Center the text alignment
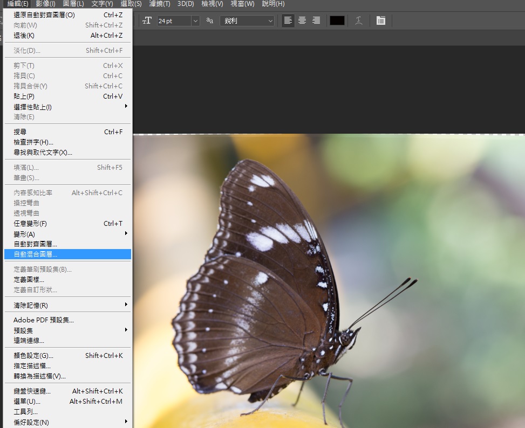Image resolution: width=525 pixels, height=428 pixels. tap(302, 20)
